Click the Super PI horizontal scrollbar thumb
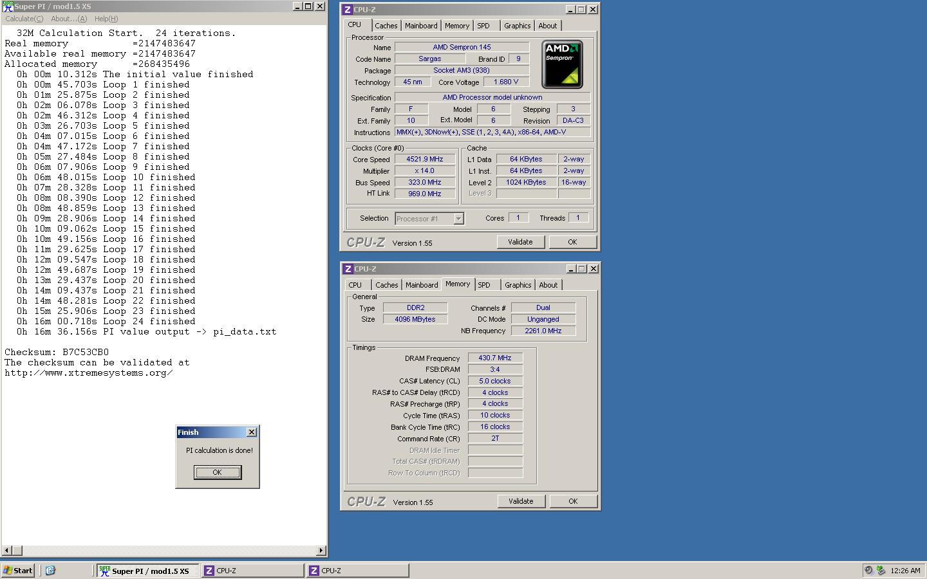Screen dimensions: 927x579 coord(17,551)
